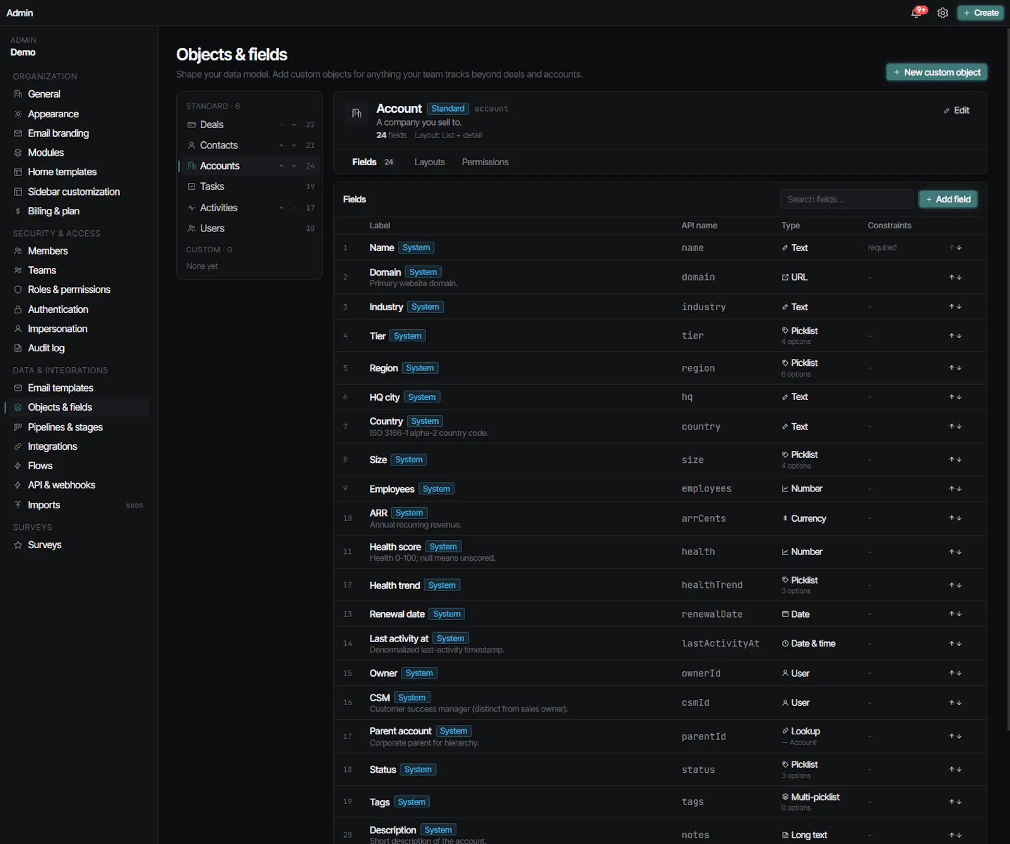
Task: Switch to the Permissions tab
Action: click(485, 162)
